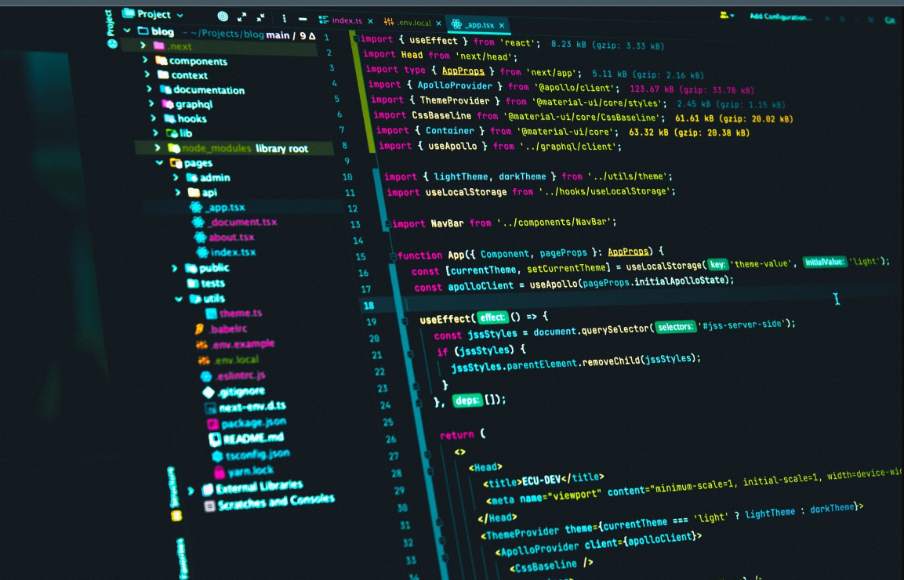This screenshot has height=580, width=904.
Task: Expand the graphql folder
Action: coord(151,103)
